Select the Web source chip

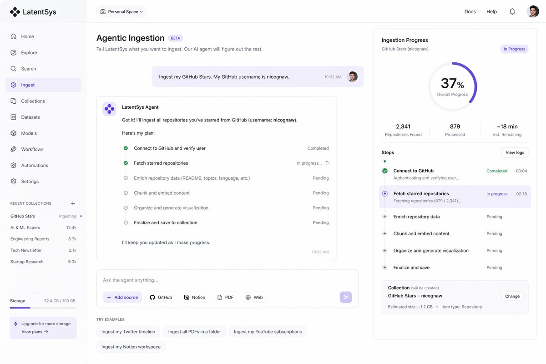click(x=254, y=297)
